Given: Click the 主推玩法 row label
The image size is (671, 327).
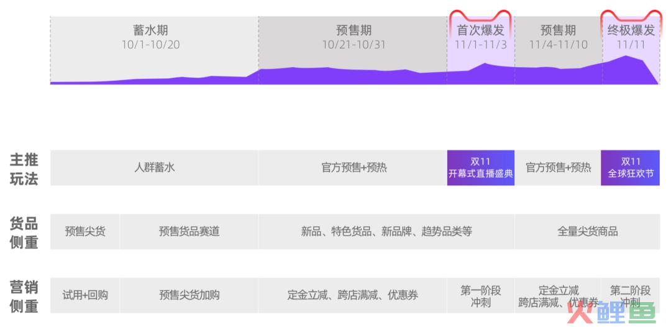Looking at the screenshot, I should 24,168.
